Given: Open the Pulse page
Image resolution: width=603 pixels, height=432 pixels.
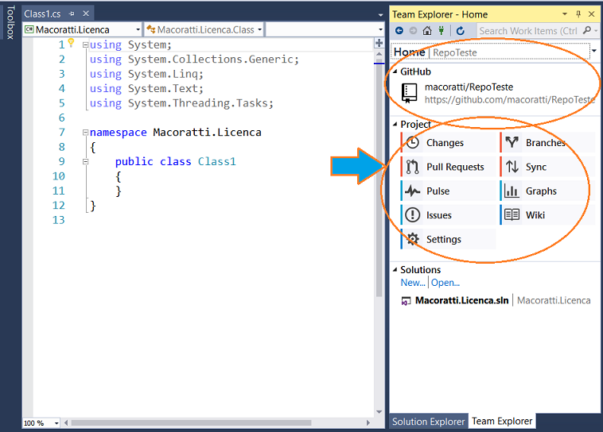Looking at the screenshot, I should coord(448,191).
